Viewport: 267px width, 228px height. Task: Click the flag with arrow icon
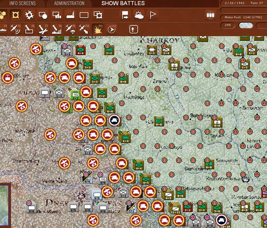(x=125, y=15)
